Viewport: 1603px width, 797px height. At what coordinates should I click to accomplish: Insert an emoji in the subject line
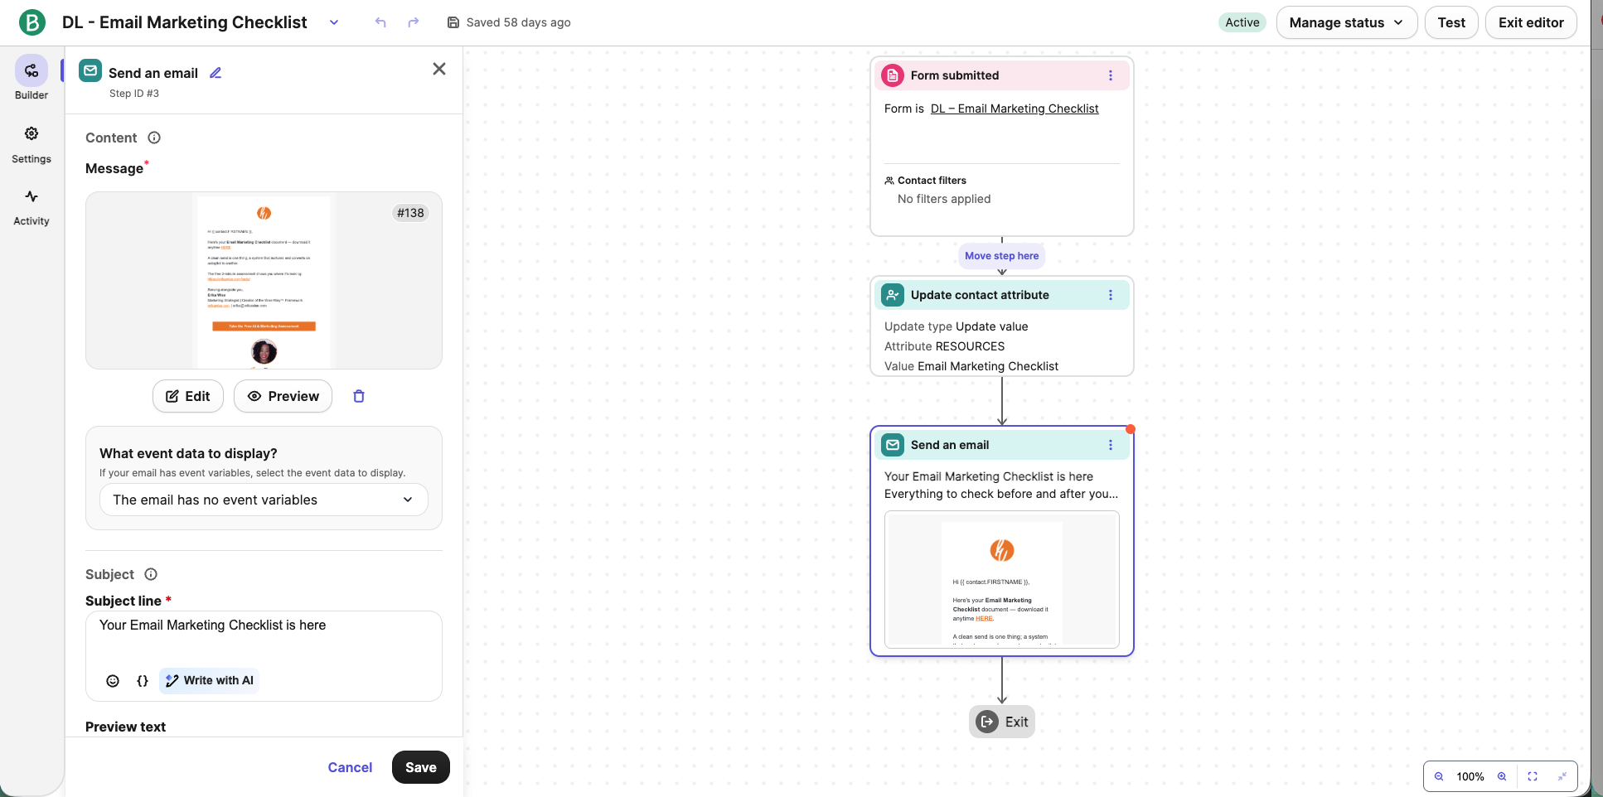(113, 681)
